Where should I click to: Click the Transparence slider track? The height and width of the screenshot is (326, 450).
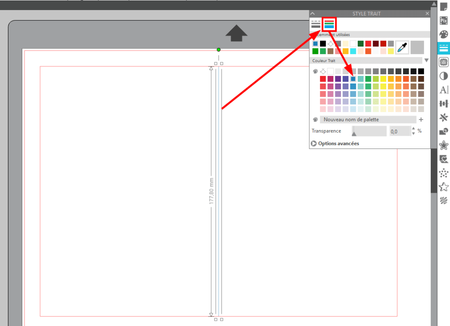[x=369, y=131]
